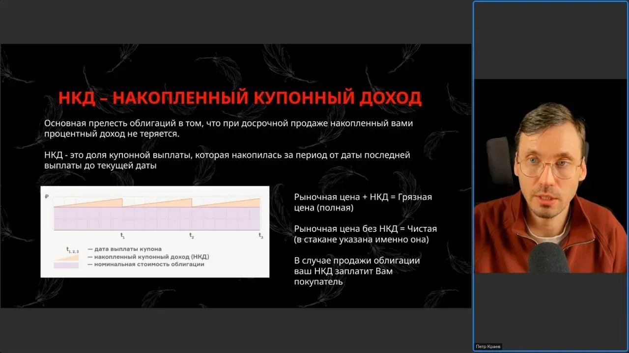Viewport: 629px width, 353px height.
Task: Click the 'дата выплаты купона' legend text
Action: (x=124, y=249)
